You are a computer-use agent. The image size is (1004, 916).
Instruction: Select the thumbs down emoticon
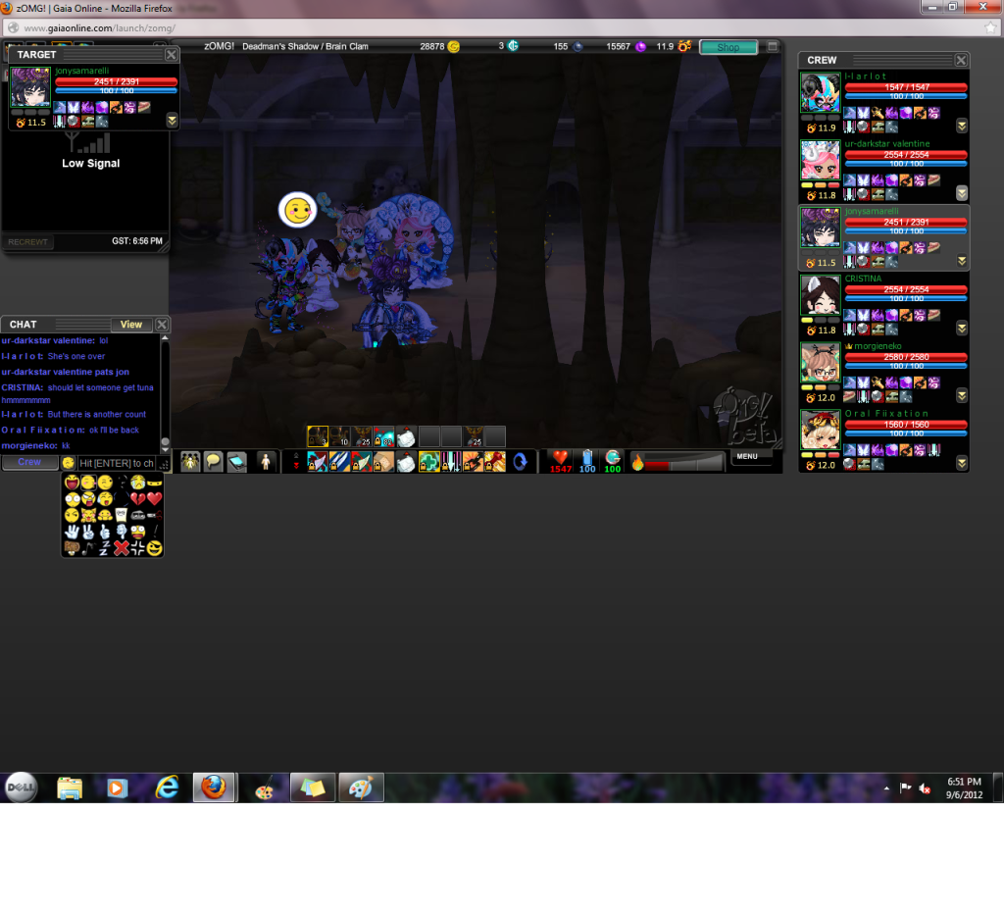[x=122, y=532]
